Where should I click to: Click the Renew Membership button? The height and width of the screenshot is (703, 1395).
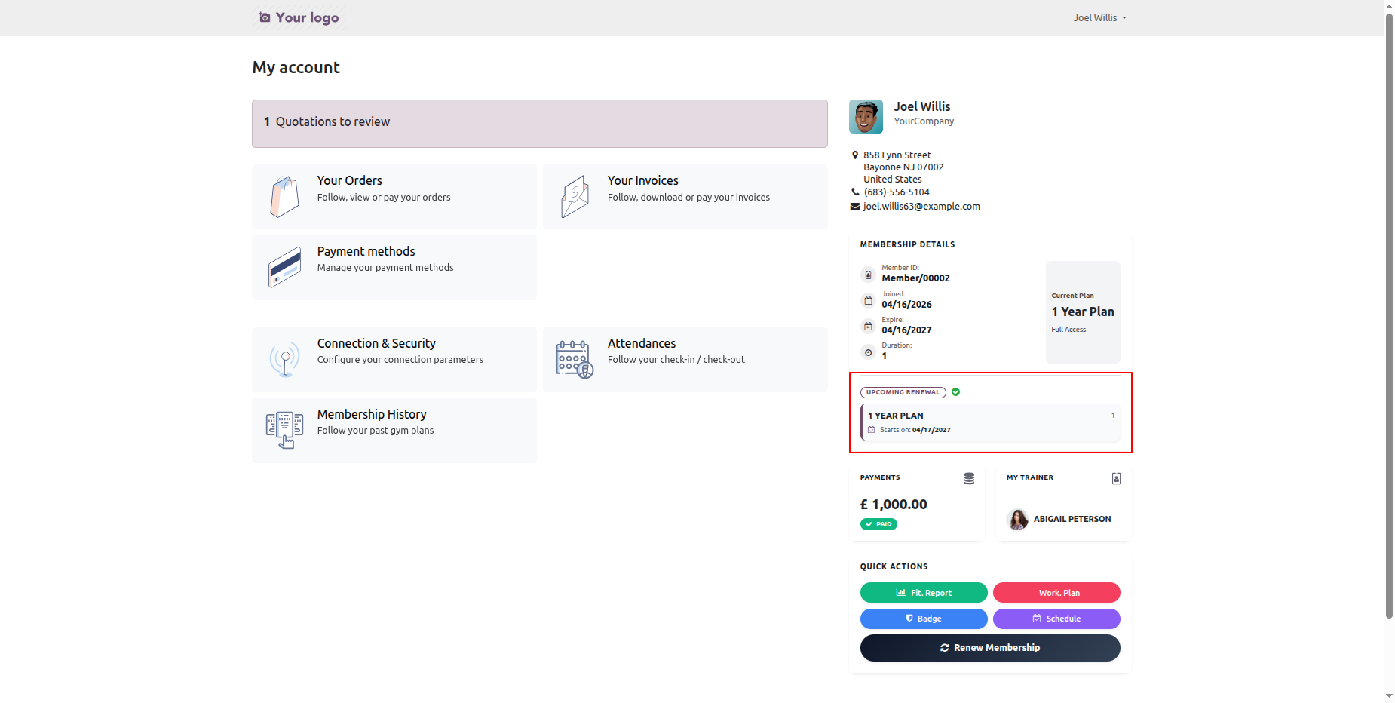coord(990,648)
